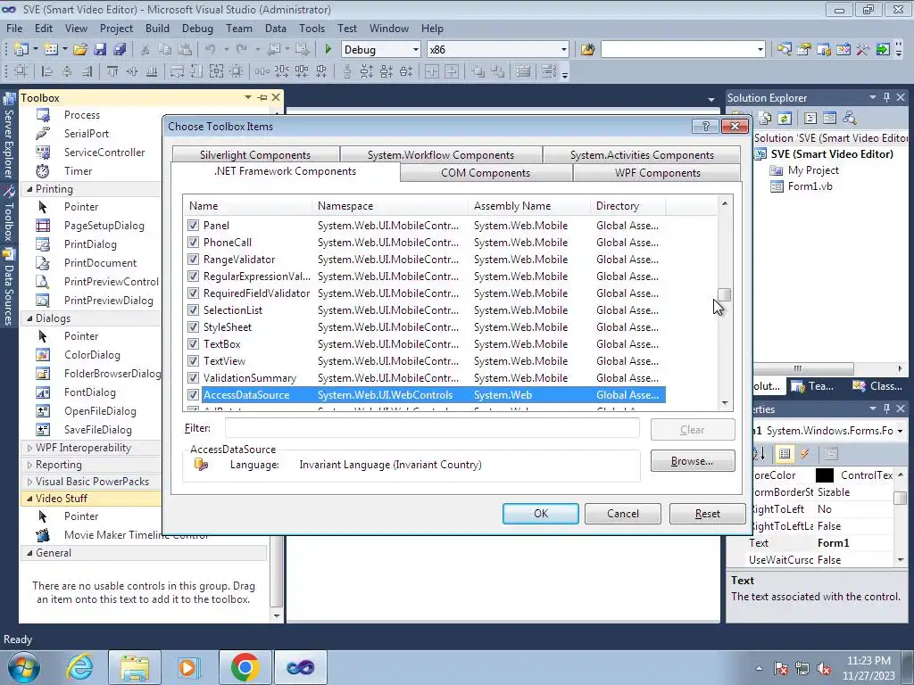Screen dimensions: 914x685
Task: Collapse the General toolbox group
Action: (29, 553)
